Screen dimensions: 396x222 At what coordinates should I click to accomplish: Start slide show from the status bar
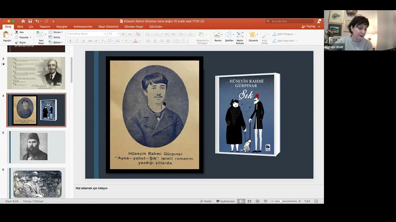[x=265, y=201]
